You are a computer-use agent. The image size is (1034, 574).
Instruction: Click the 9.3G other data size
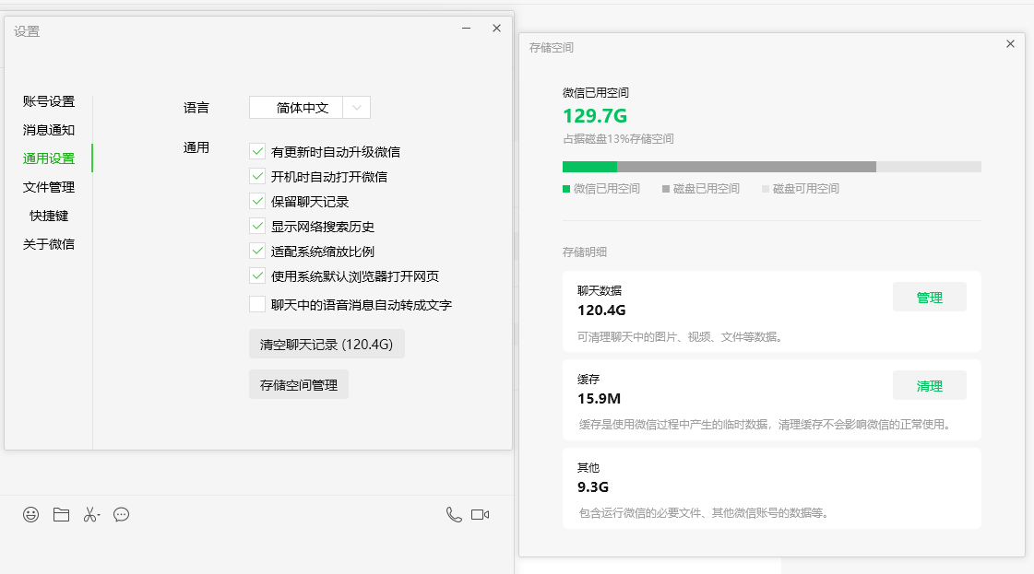point(593,487)
